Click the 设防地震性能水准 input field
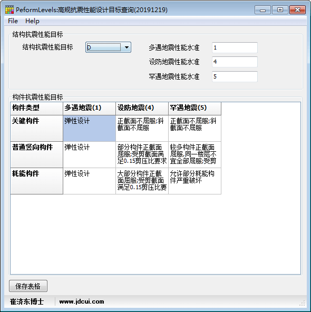Screen dimensions: 311x312 click(235, 62)
